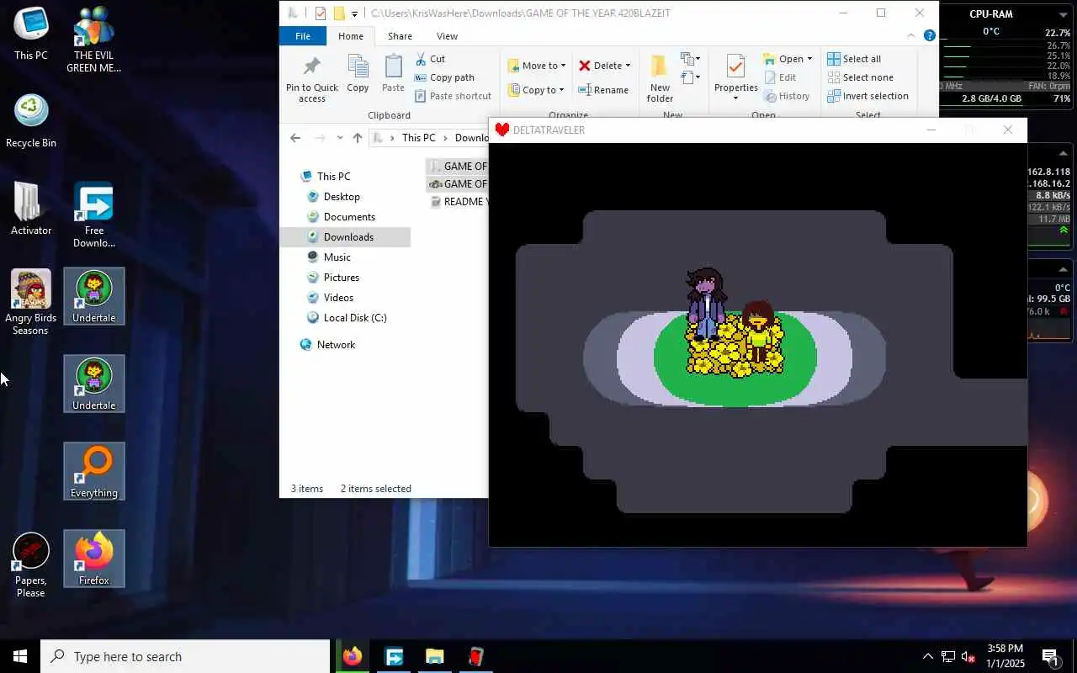Select Desktop in navigation pane
This screenshot has width=1077, height=673.
(342, 197)
